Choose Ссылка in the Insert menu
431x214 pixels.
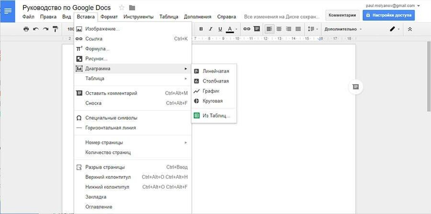tap(133, 39)
